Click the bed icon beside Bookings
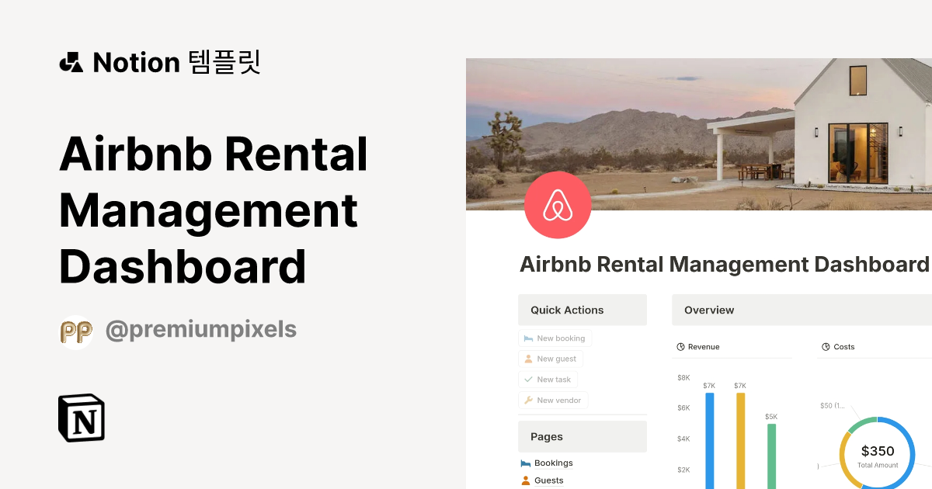Screen dimensions: 932x489 (x=524, y=463)
